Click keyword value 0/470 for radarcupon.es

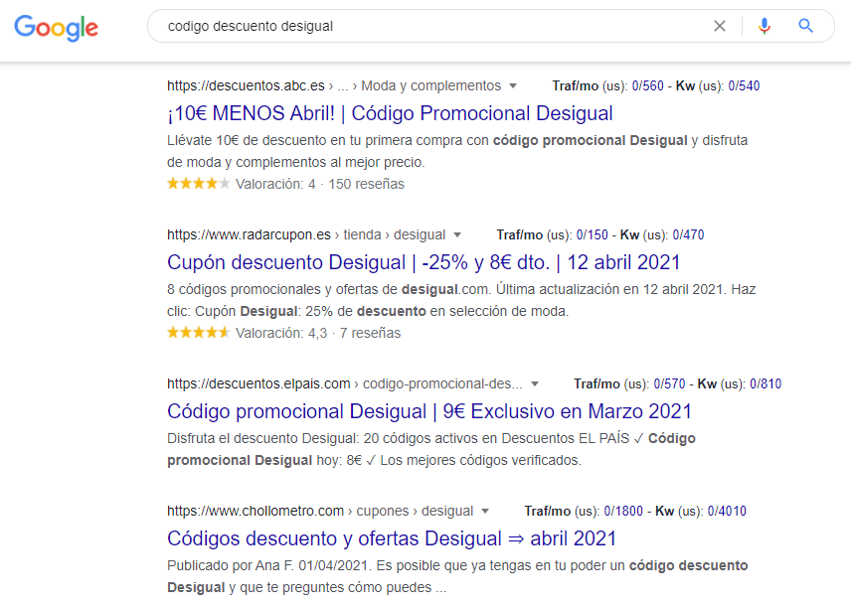coord(688,234)
